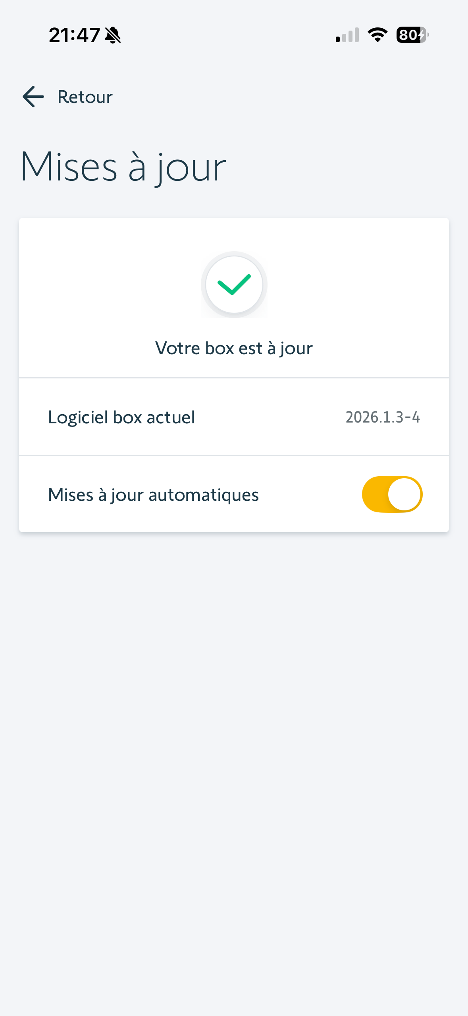This screenshot has height=1016, width=468.
Task: Tap the battery percentage number 80
Action: [x=408, y=35]
